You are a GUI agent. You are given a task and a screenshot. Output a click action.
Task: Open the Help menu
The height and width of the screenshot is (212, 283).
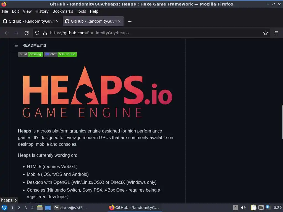point(94,11)
